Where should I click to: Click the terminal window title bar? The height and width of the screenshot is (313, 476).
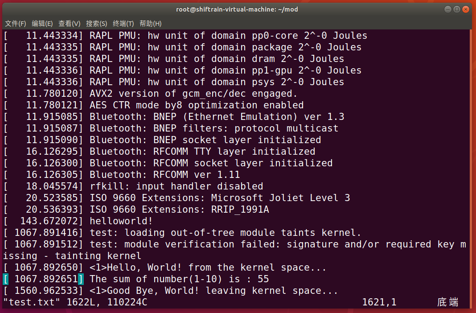click(x=238, y=9)
